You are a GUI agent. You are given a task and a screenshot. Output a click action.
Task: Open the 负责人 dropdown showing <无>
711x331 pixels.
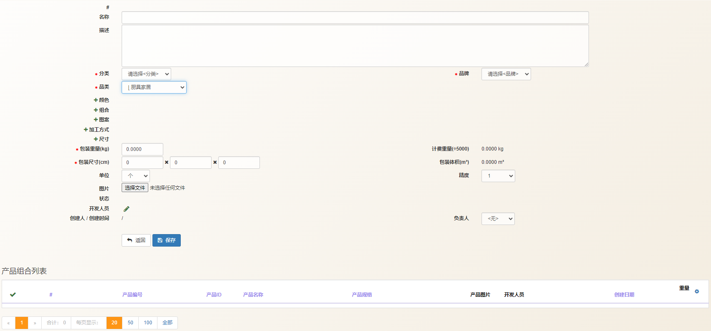(498, 219)
